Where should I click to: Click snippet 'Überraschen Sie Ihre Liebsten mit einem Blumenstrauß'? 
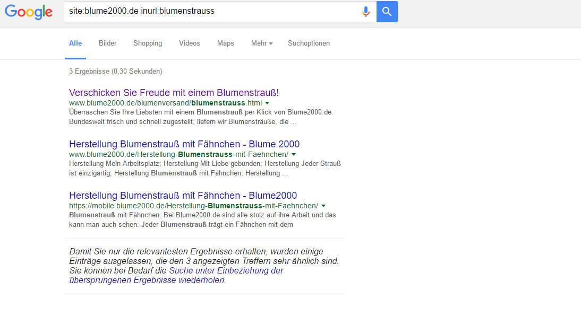click(156, 112)
